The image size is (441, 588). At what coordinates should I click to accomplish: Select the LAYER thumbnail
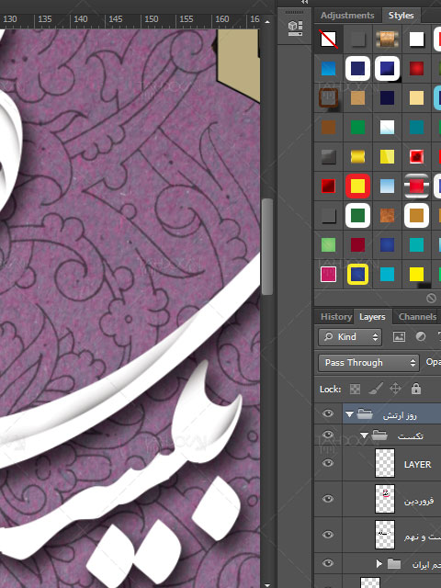(x=385, y=463)
